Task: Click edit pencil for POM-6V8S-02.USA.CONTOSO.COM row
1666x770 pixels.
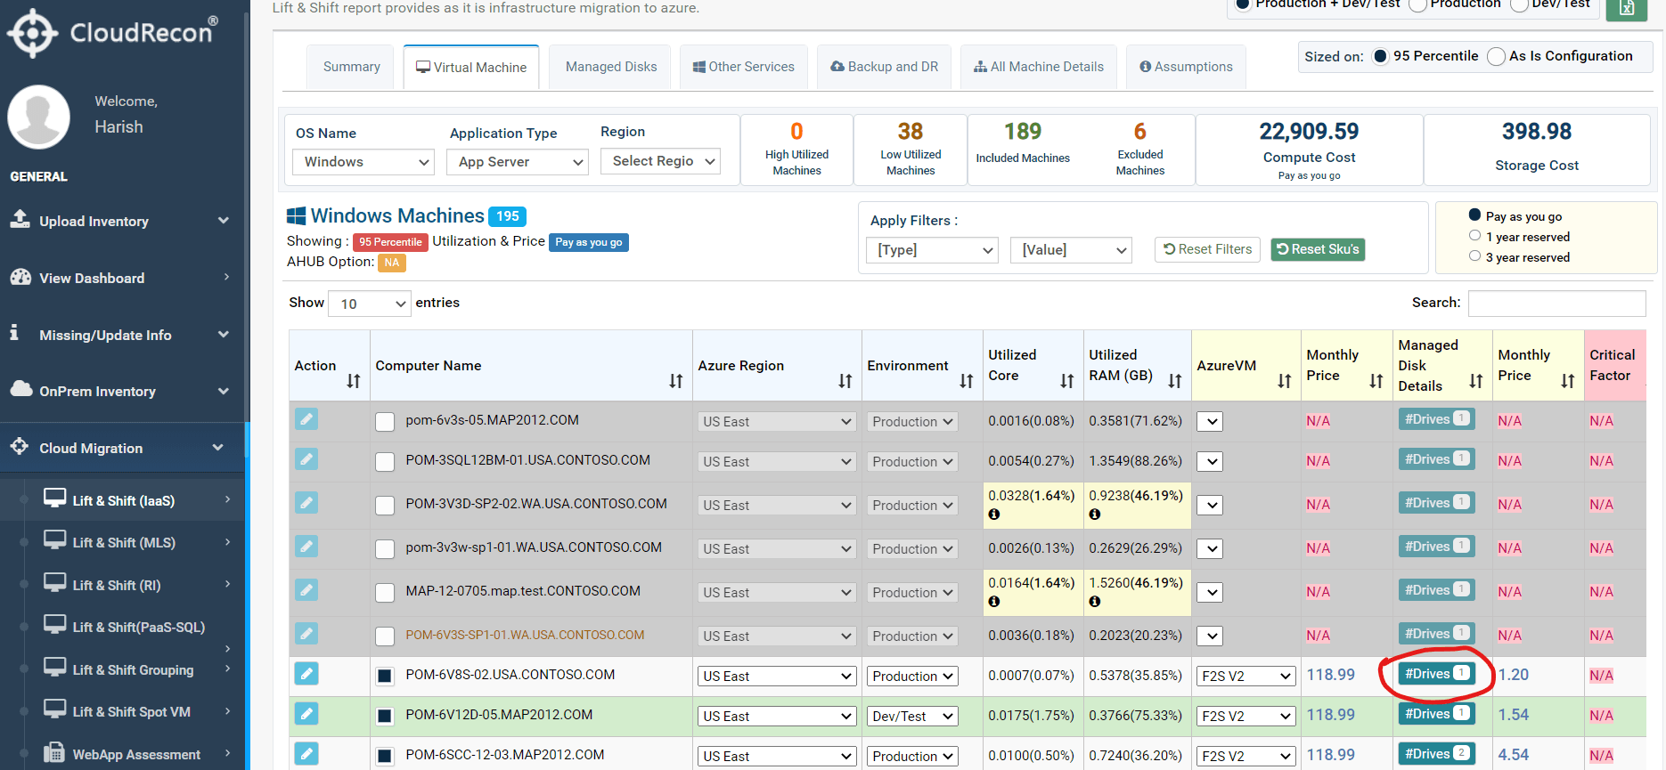Action: coord(306,674)
